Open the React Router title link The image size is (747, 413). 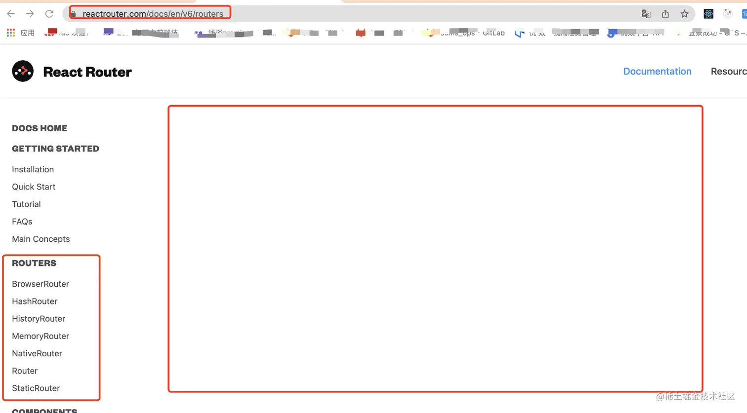pyautogui.click(x=87, y=72)
